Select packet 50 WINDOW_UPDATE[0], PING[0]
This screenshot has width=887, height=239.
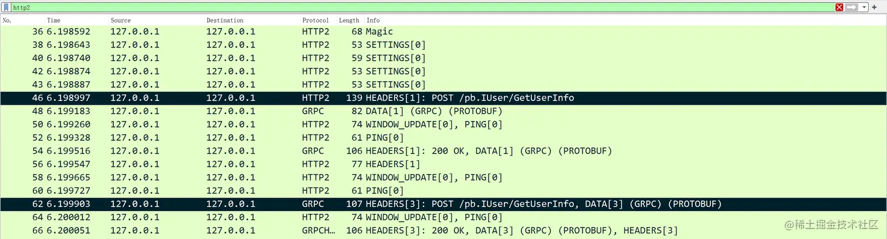443,124
